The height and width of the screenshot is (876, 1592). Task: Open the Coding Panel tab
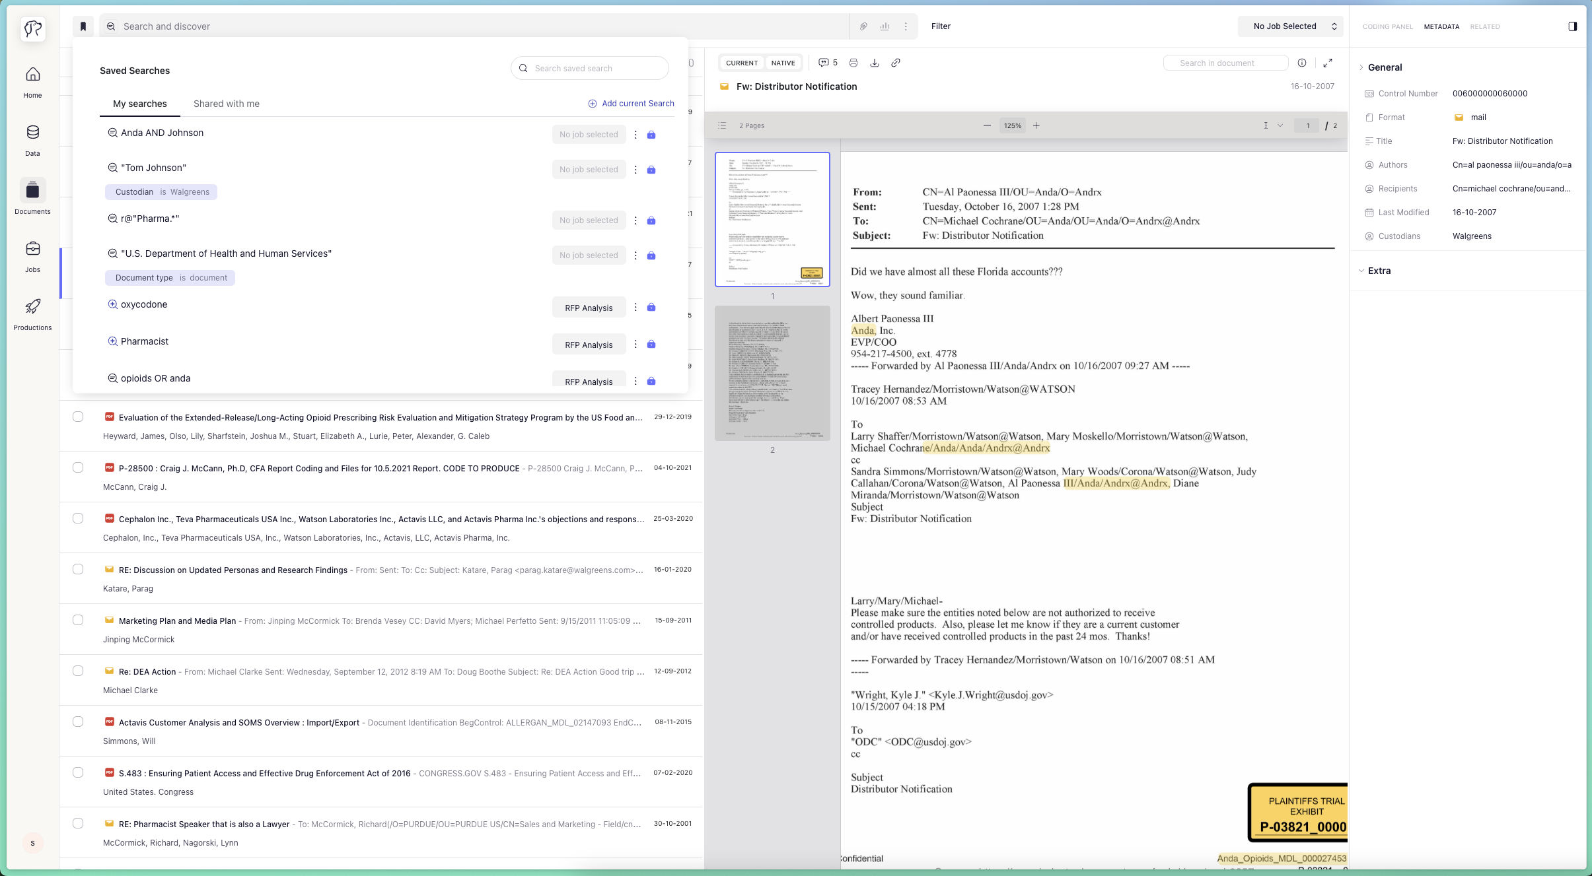(x=1387, y=27)
